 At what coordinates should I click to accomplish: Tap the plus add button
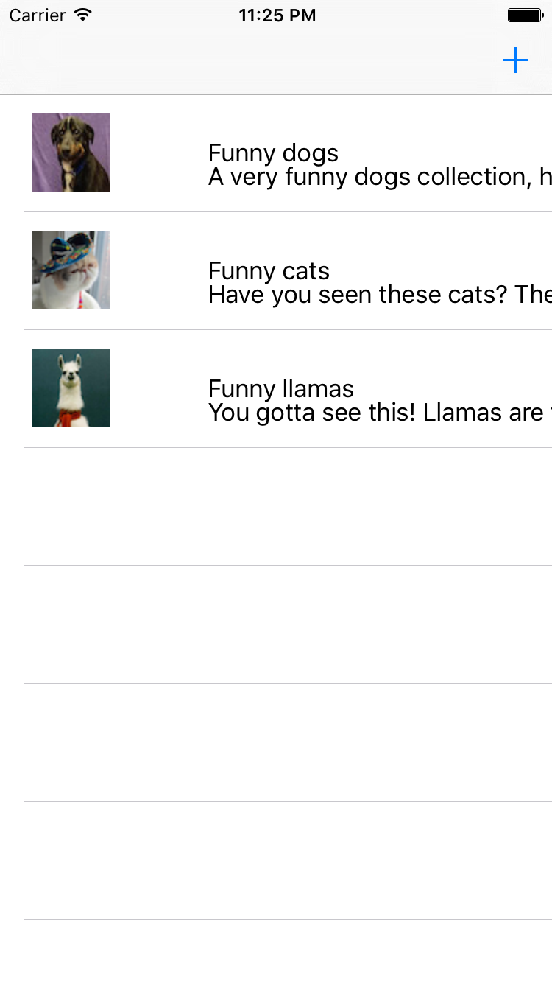515,60
